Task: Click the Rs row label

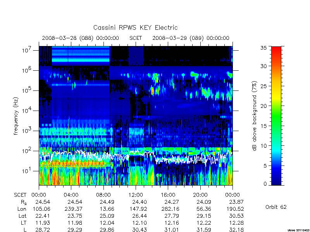Action: pos(24,202)
